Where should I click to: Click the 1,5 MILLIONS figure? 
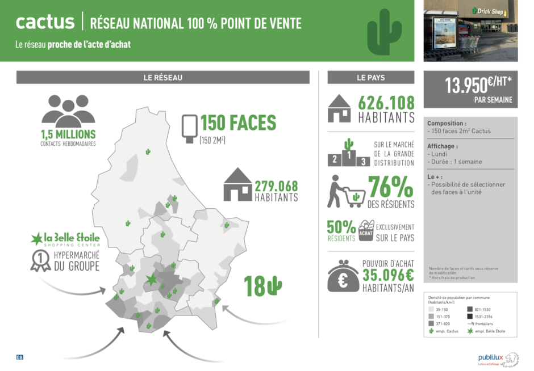point(68,134)
